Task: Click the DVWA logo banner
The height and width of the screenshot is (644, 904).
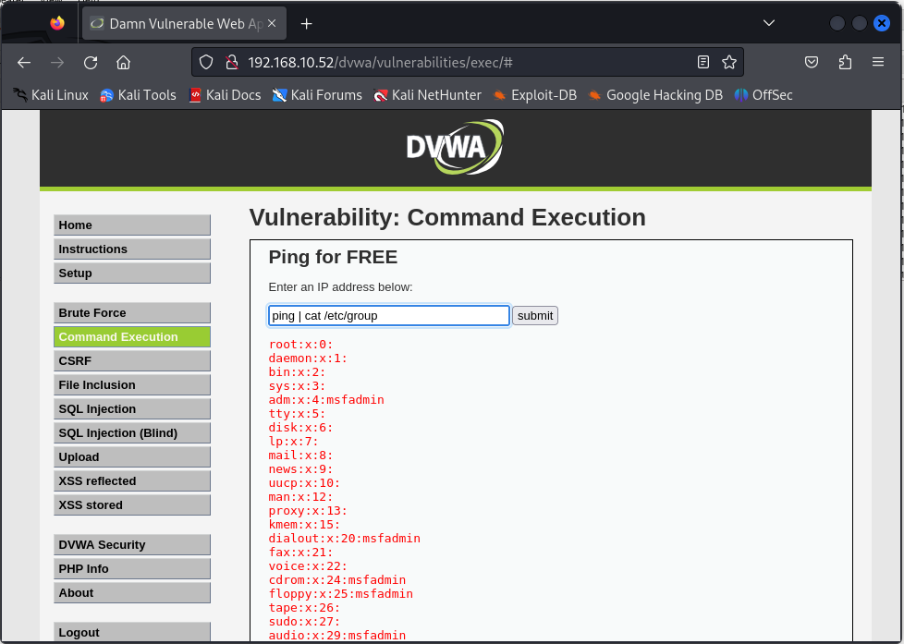Action: point(455,147)
